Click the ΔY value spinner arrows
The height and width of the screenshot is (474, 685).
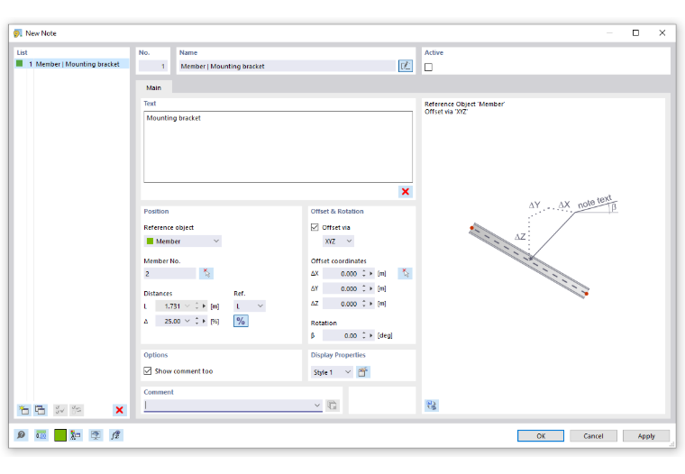coord(363,288)
